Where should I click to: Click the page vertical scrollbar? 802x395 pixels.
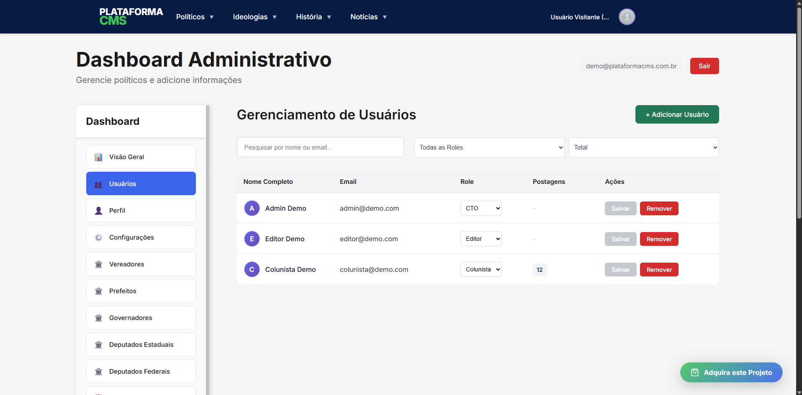[799, 113]
